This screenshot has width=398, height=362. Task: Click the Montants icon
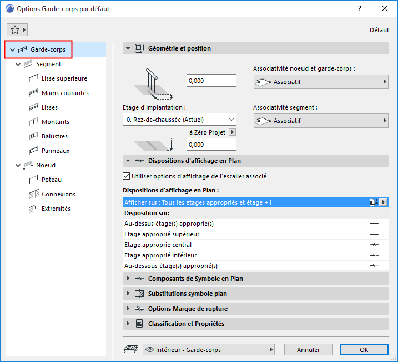pyautogui.click(x=33, y=122)
